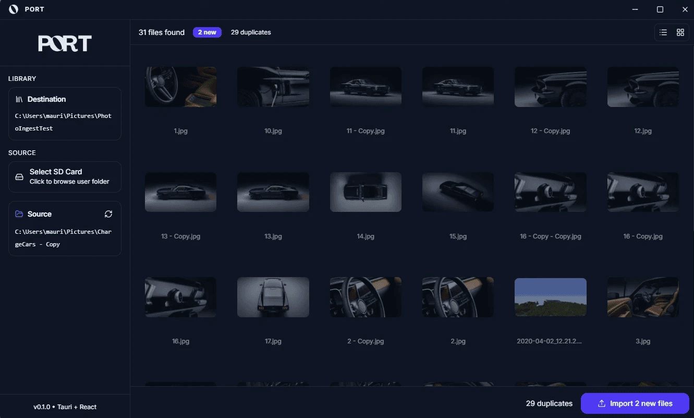Image resolution: width=694 pixels, height=418 pixels.
Task: Click the PORT app icon in title bar
Action: [14, 9]
